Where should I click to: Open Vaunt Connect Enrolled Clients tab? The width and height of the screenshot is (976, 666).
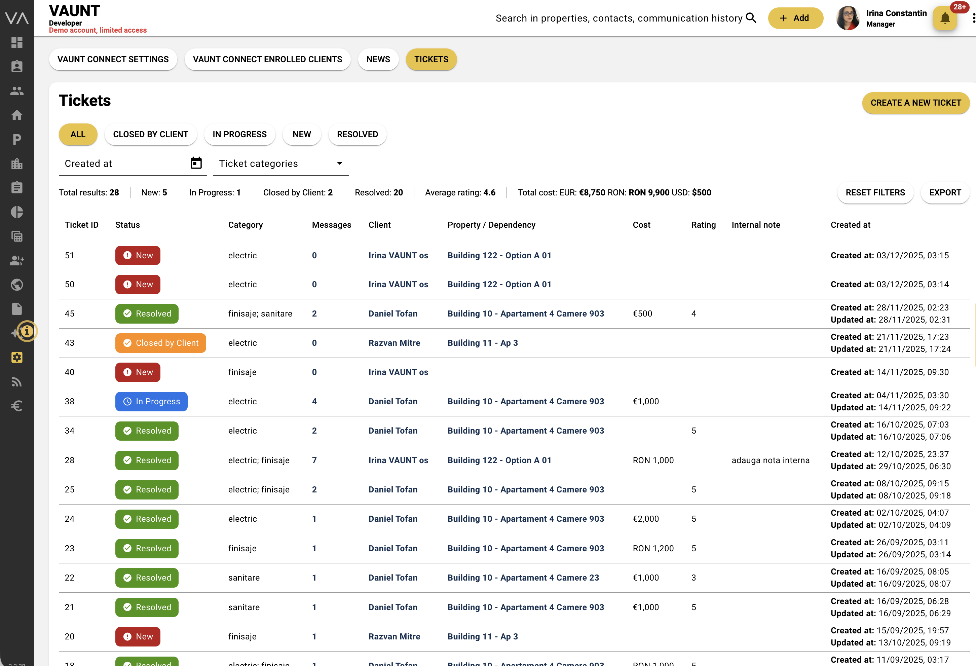coord(267,59)
